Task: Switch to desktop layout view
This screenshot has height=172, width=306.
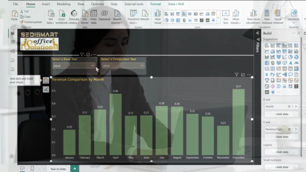Action: 22,168
